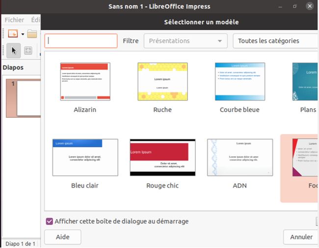
Task: Click the Aide button
Action: (62, 237)
